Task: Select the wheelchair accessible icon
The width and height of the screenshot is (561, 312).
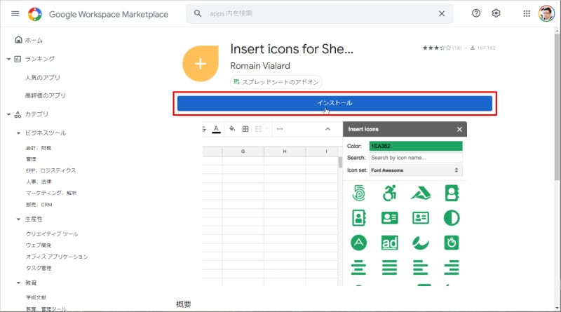Action: click(390, 194)
